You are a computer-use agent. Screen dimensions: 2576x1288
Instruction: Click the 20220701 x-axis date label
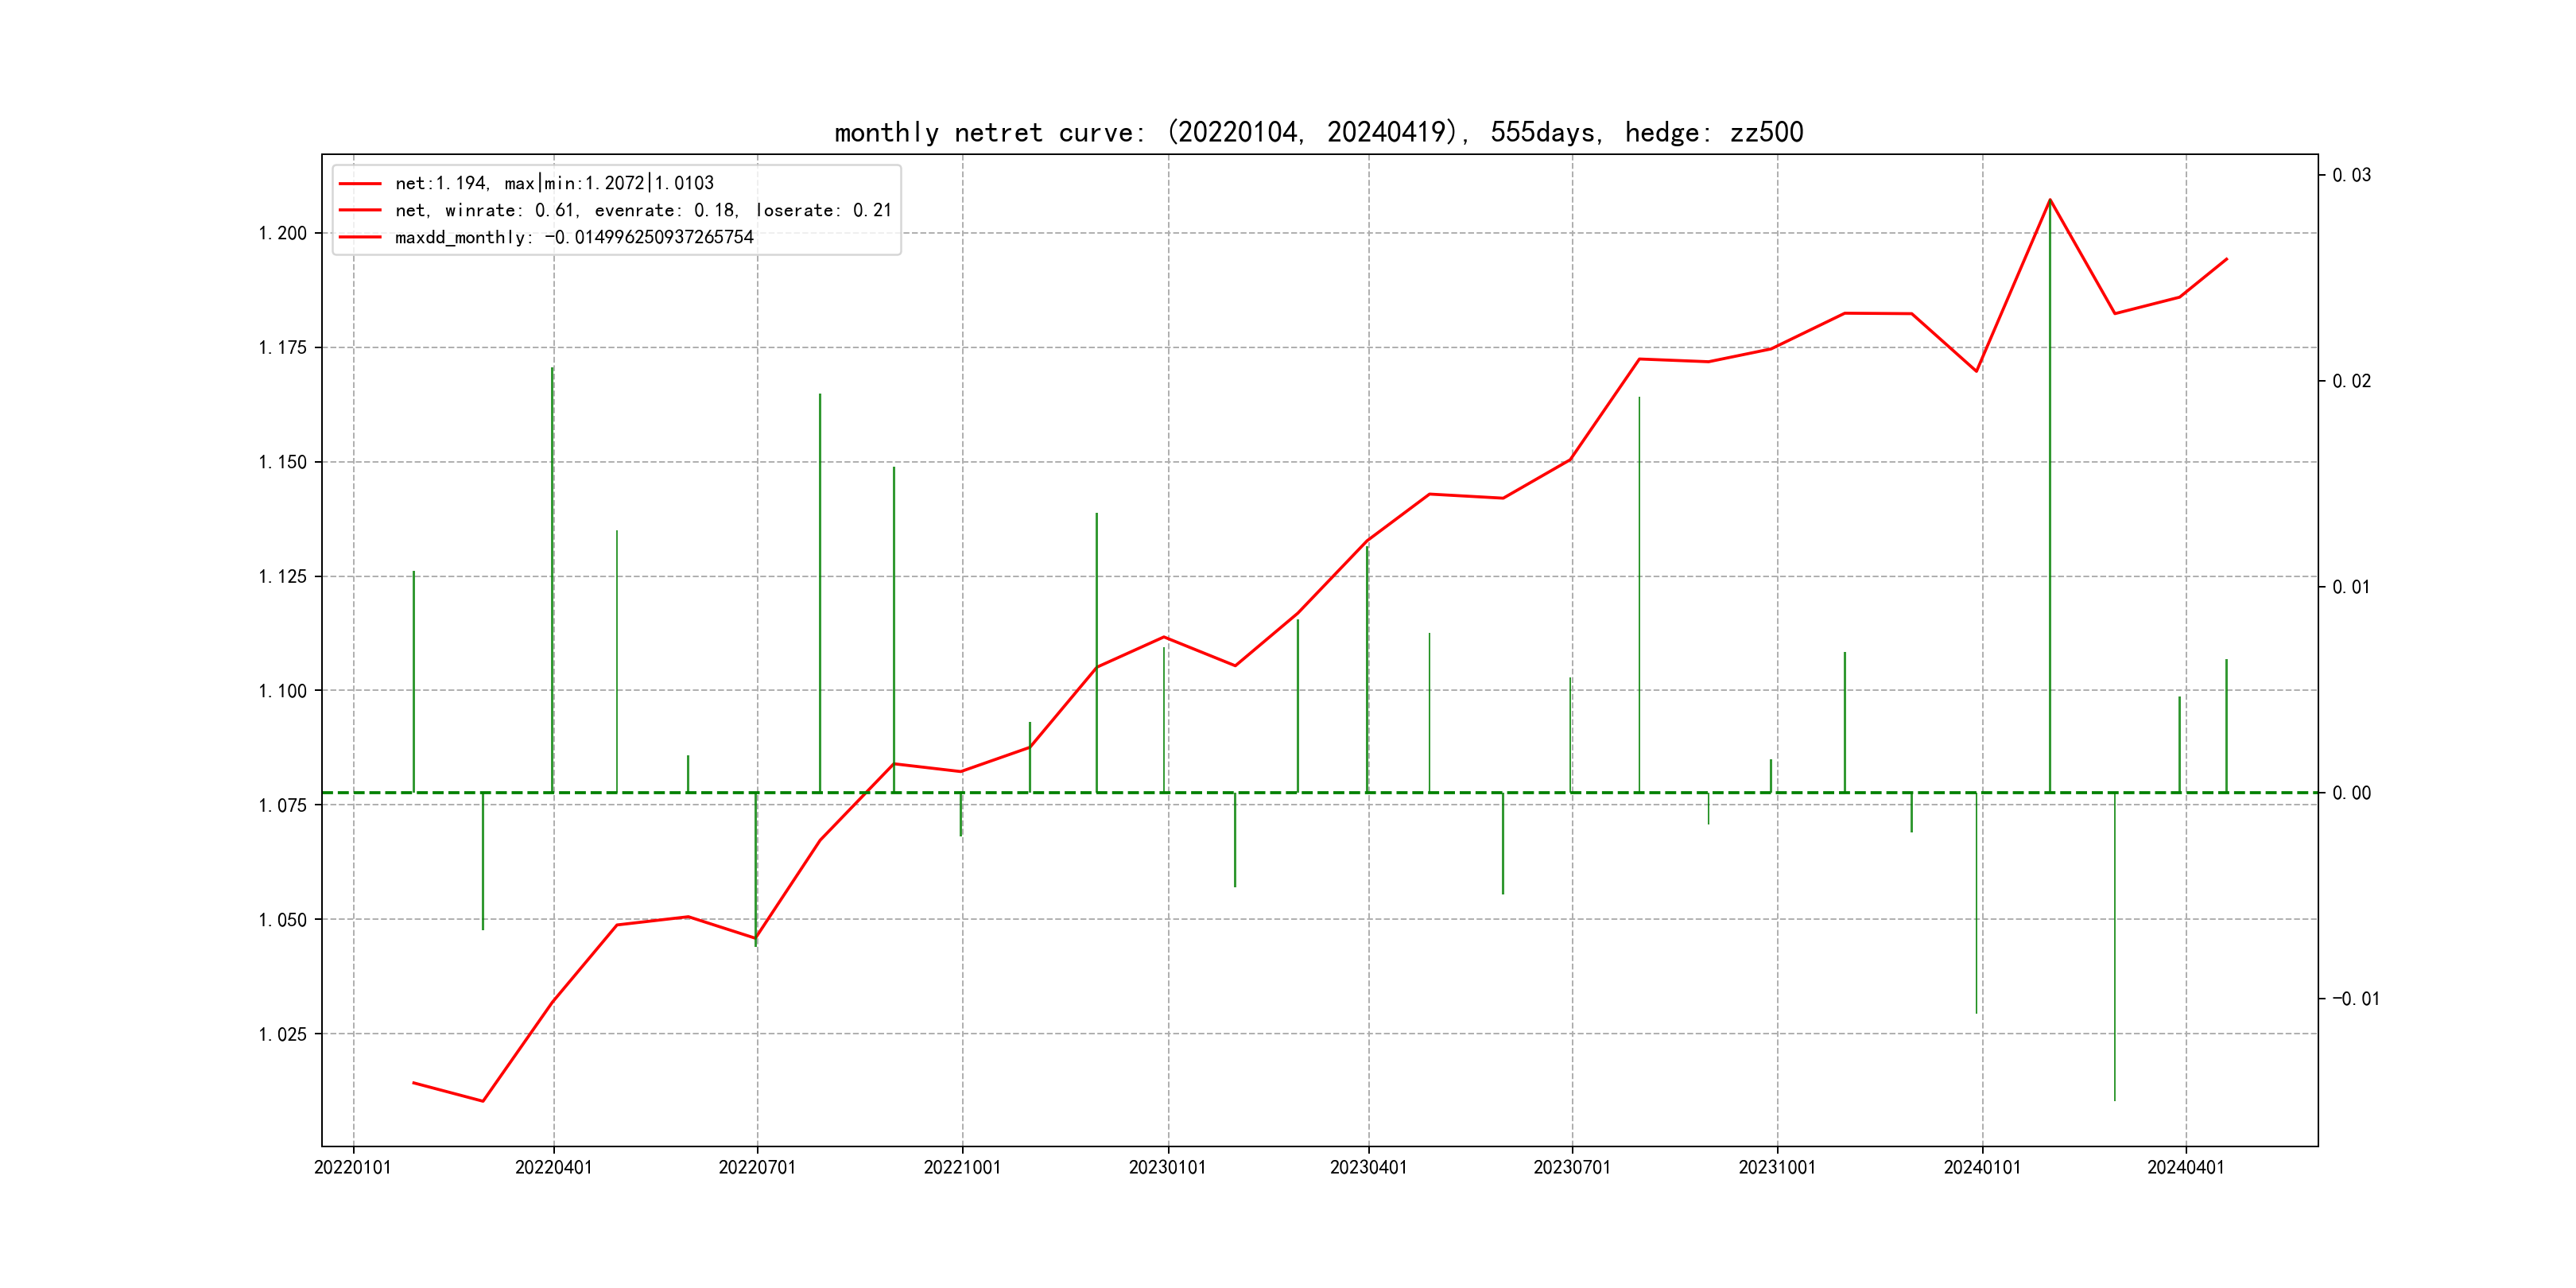(757, 1167)
